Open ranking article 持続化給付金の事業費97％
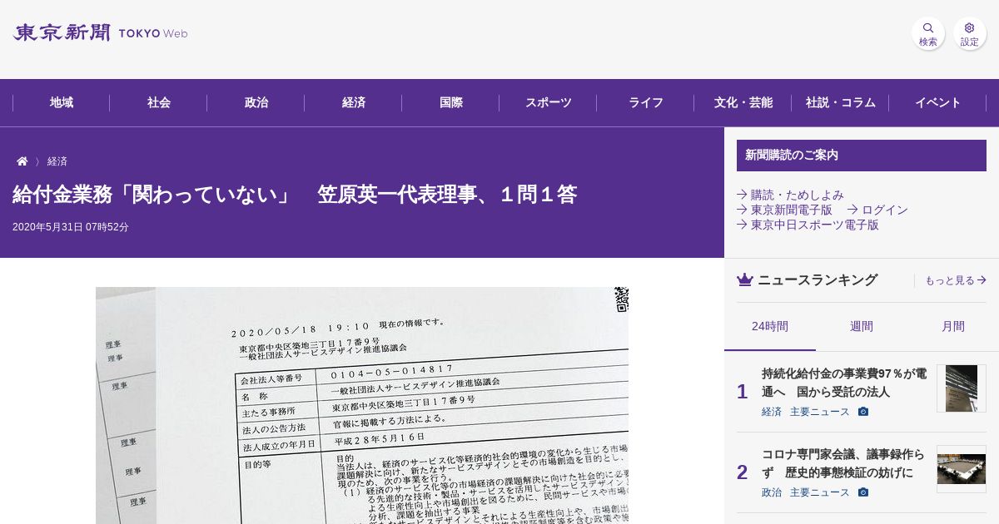The height and width of the screenshot is (524, 999). 844,383
